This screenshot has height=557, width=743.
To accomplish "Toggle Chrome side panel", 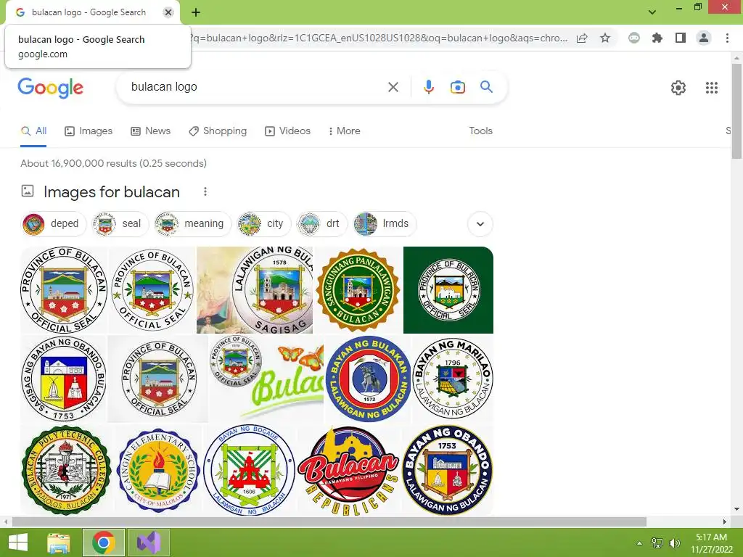I will (x=681, y=38).
